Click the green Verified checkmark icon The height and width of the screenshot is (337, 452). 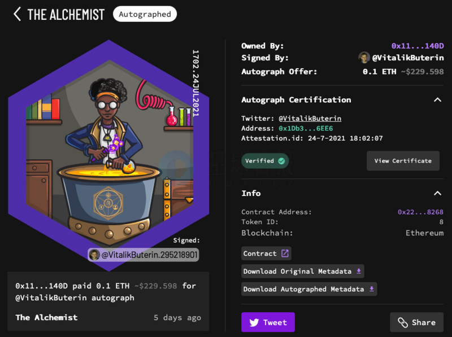click(281, 161)
